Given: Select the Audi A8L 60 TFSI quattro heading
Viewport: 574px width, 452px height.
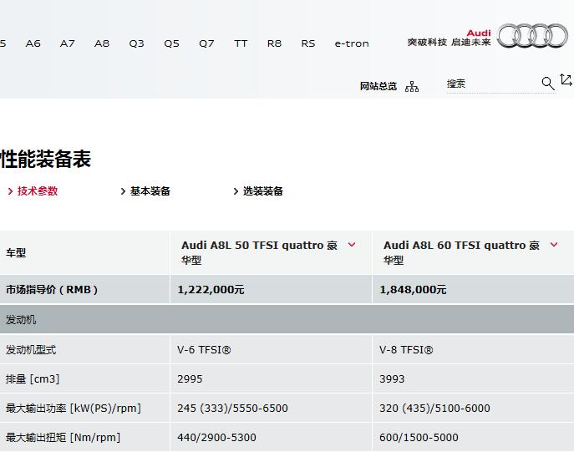Looking at the screenshot, I should (461, 252).
